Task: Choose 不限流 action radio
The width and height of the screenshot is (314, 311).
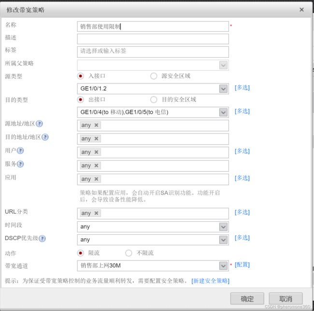Action: (128, 253)
